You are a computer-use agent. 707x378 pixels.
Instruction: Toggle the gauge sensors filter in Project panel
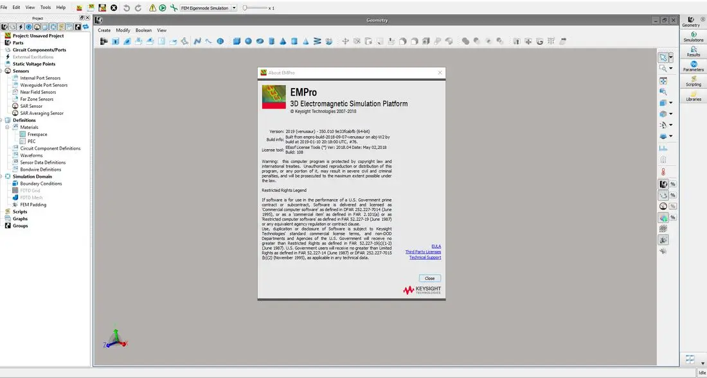click(x=37, y=27)
